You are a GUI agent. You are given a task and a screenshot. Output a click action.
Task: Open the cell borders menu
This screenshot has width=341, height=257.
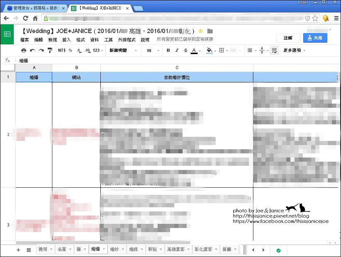(x=222, y=51)
